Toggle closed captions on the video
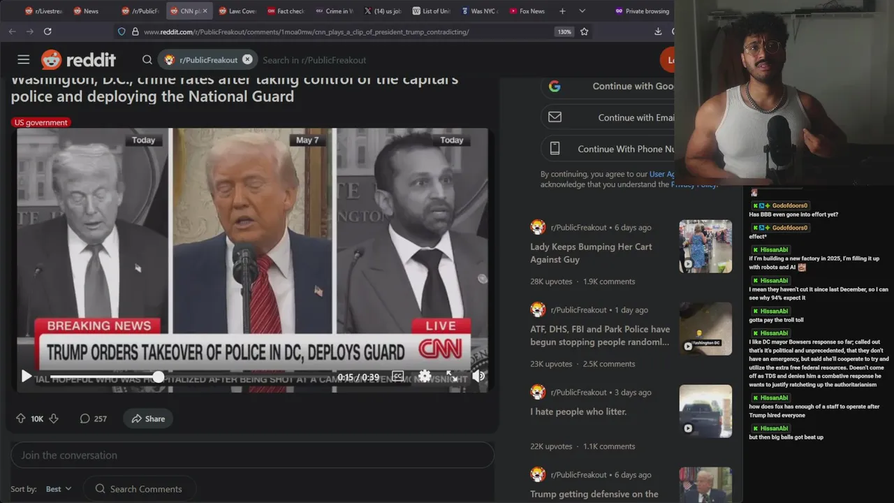 click(x=397, y=377)
